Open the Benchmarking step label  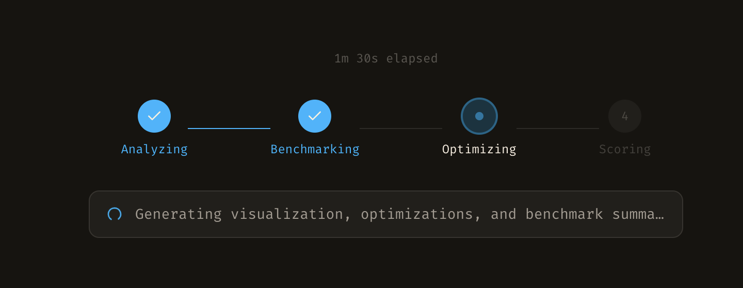[315, 149]
